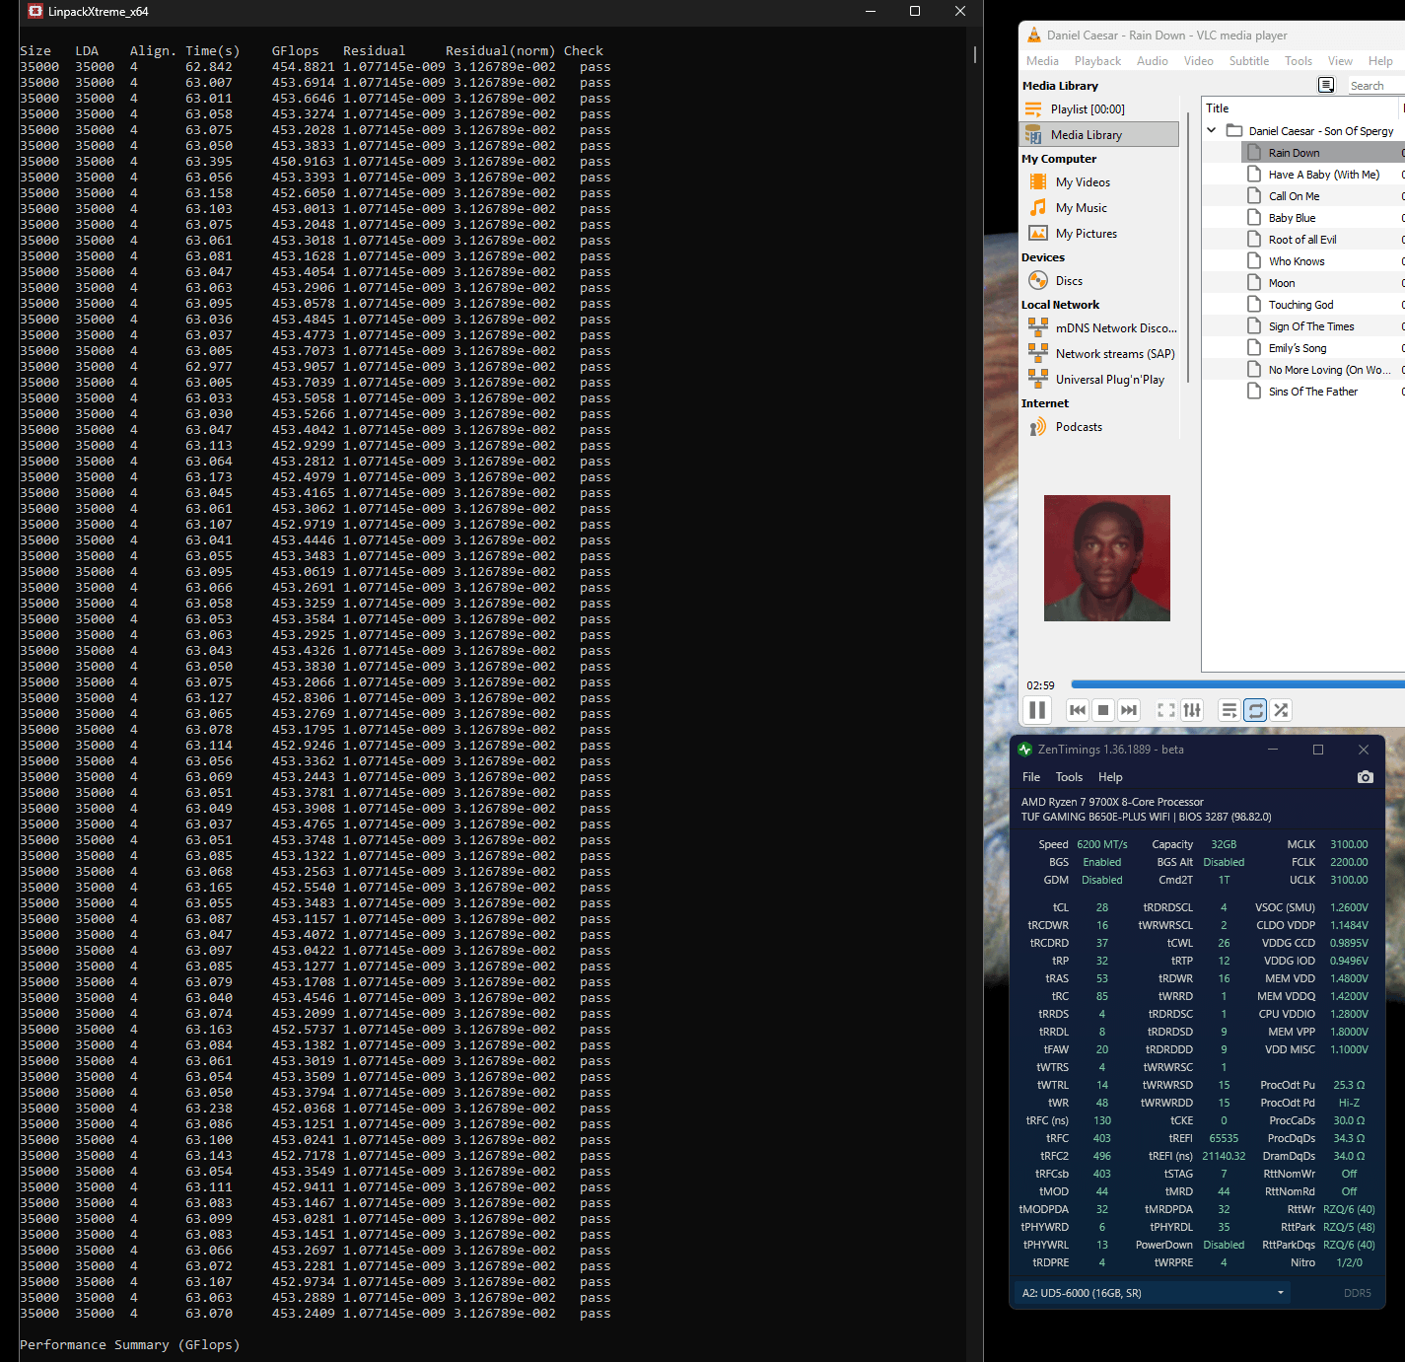
Task: Open extended settings equalizer icon
Action: [x=1192, y=710]
